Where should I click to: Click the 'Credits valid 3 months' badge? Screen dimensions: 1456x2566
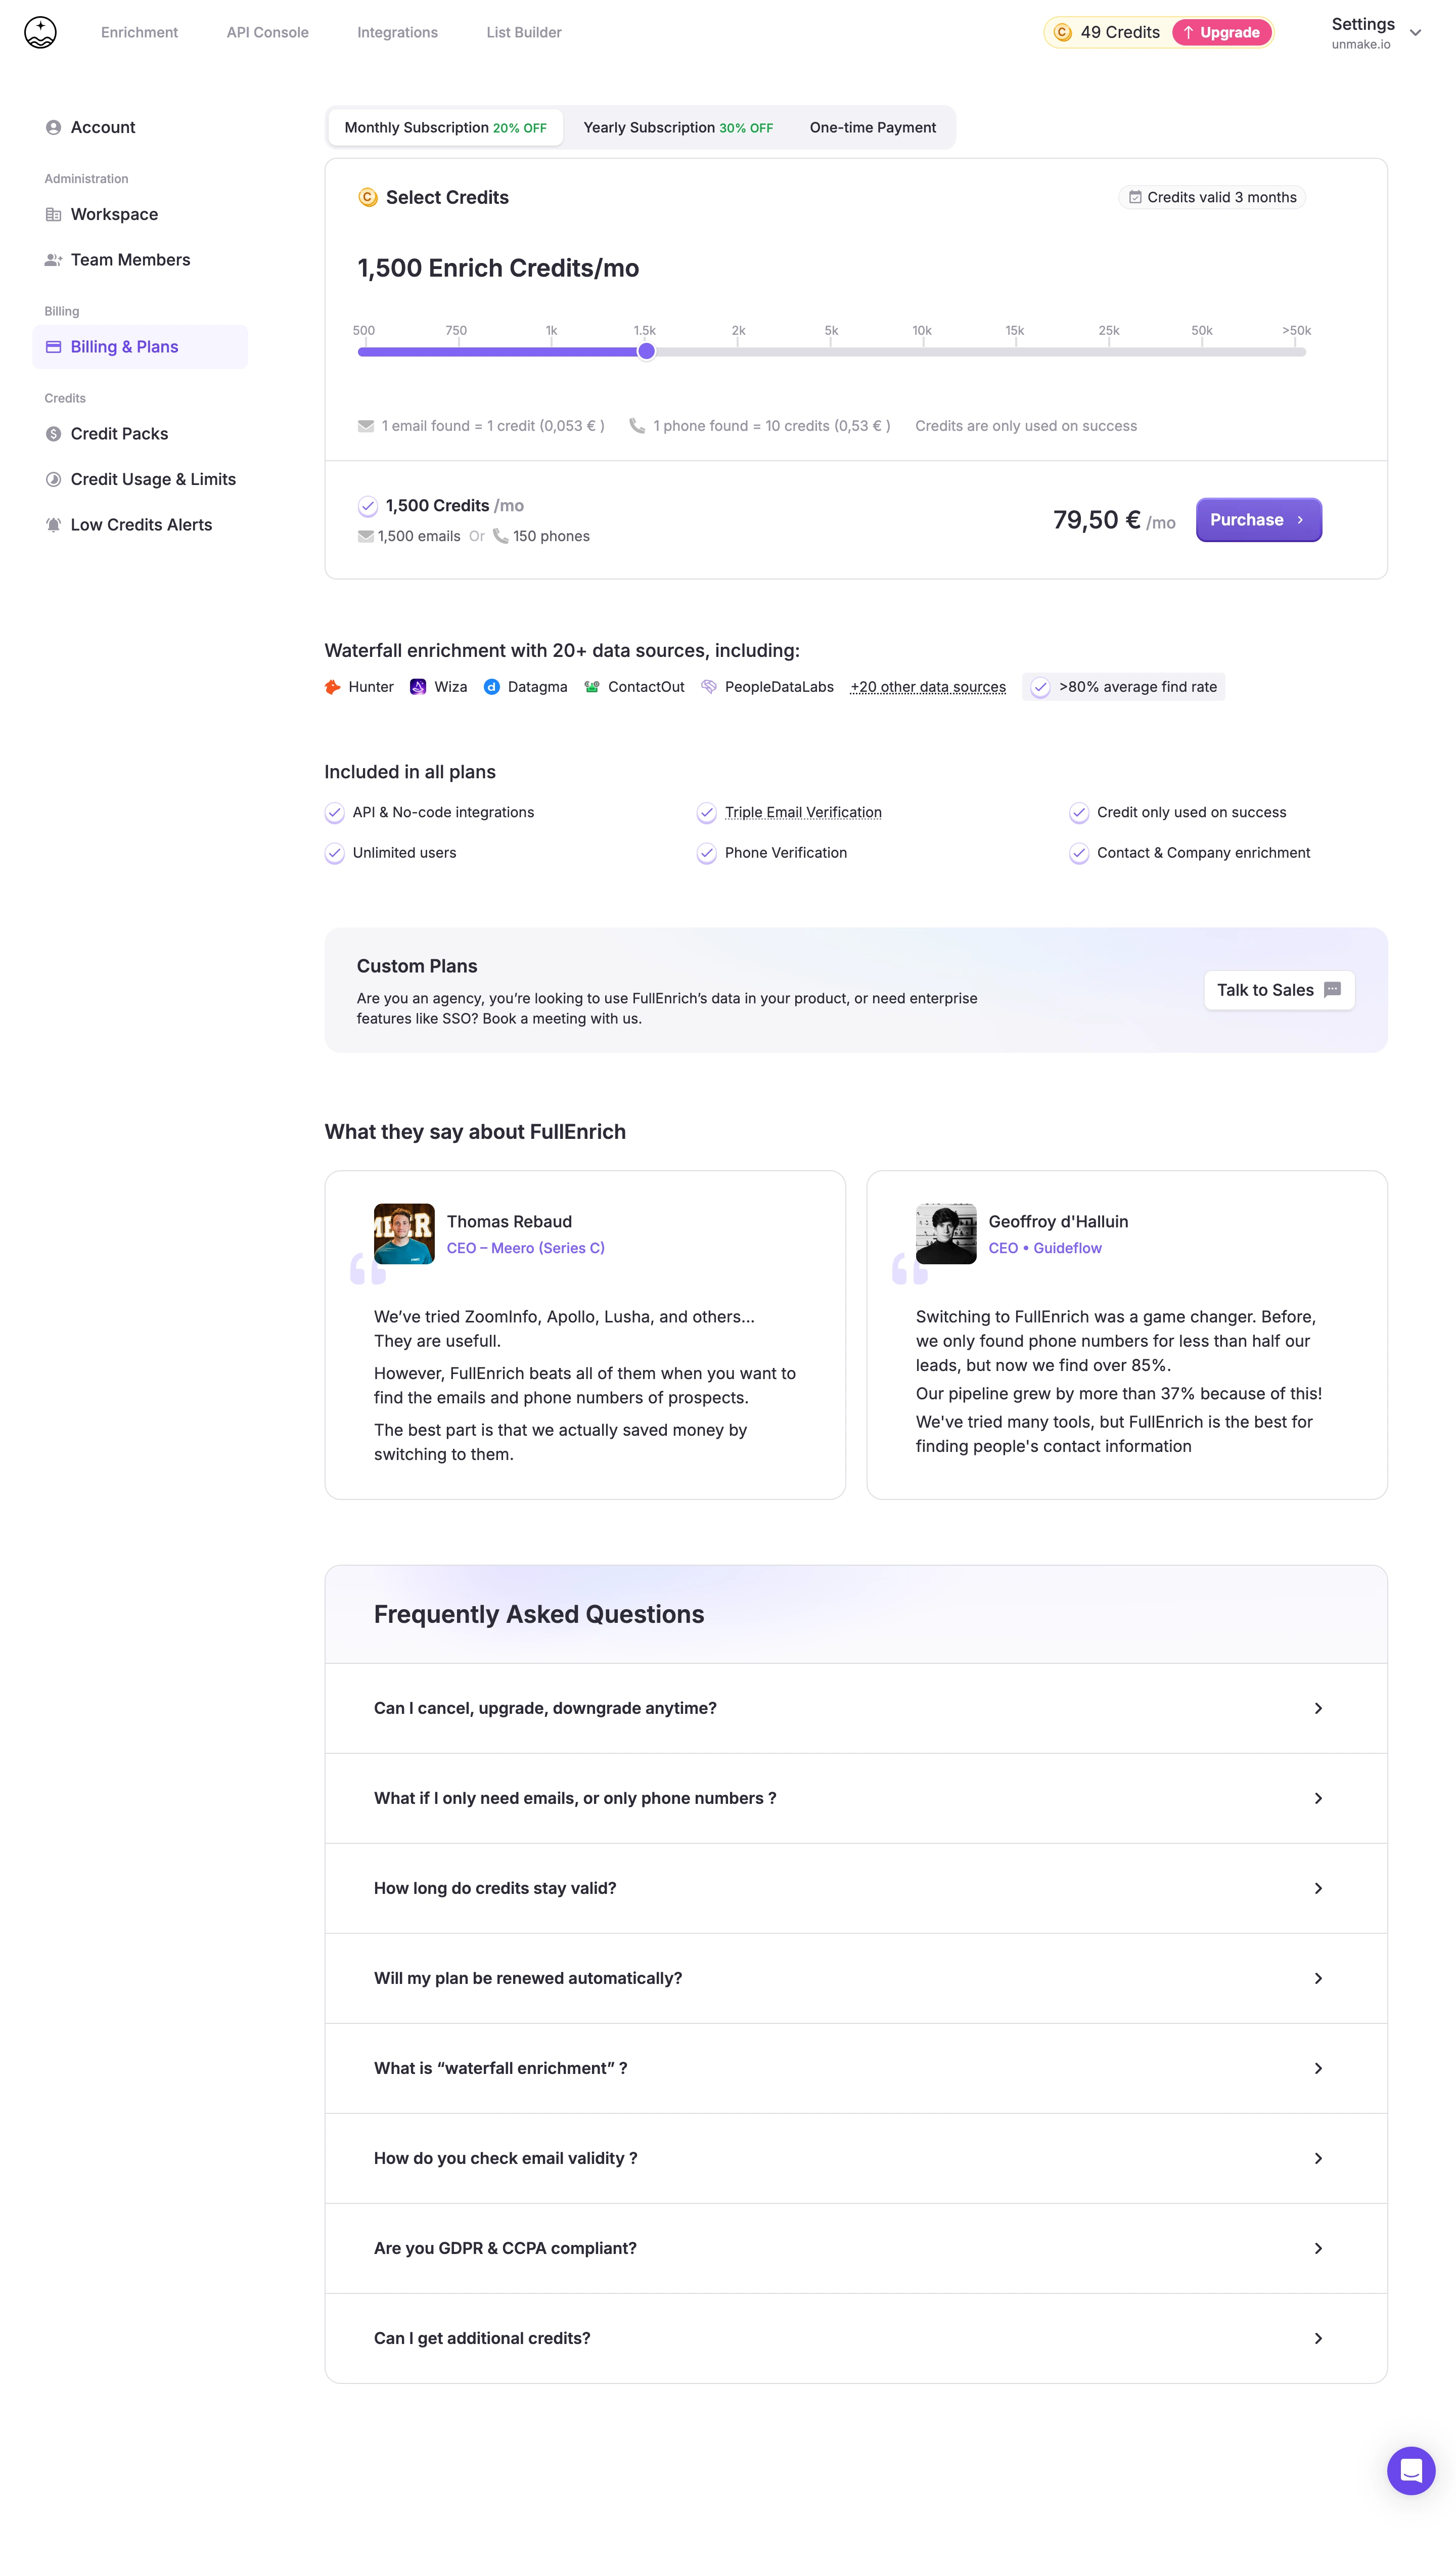[x=1212, y=197]
